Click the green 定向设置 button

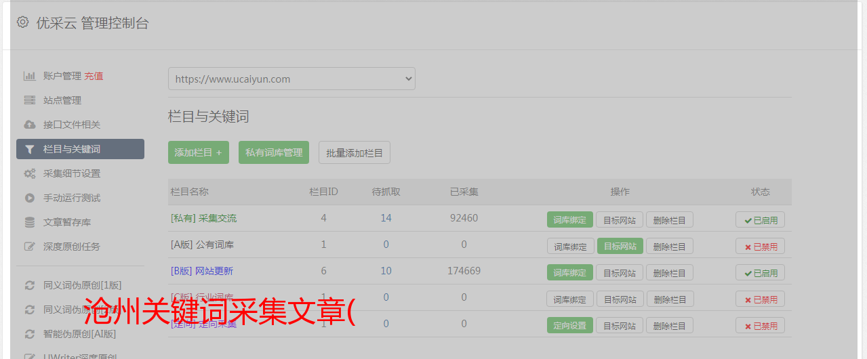click(x=570, y=325)
